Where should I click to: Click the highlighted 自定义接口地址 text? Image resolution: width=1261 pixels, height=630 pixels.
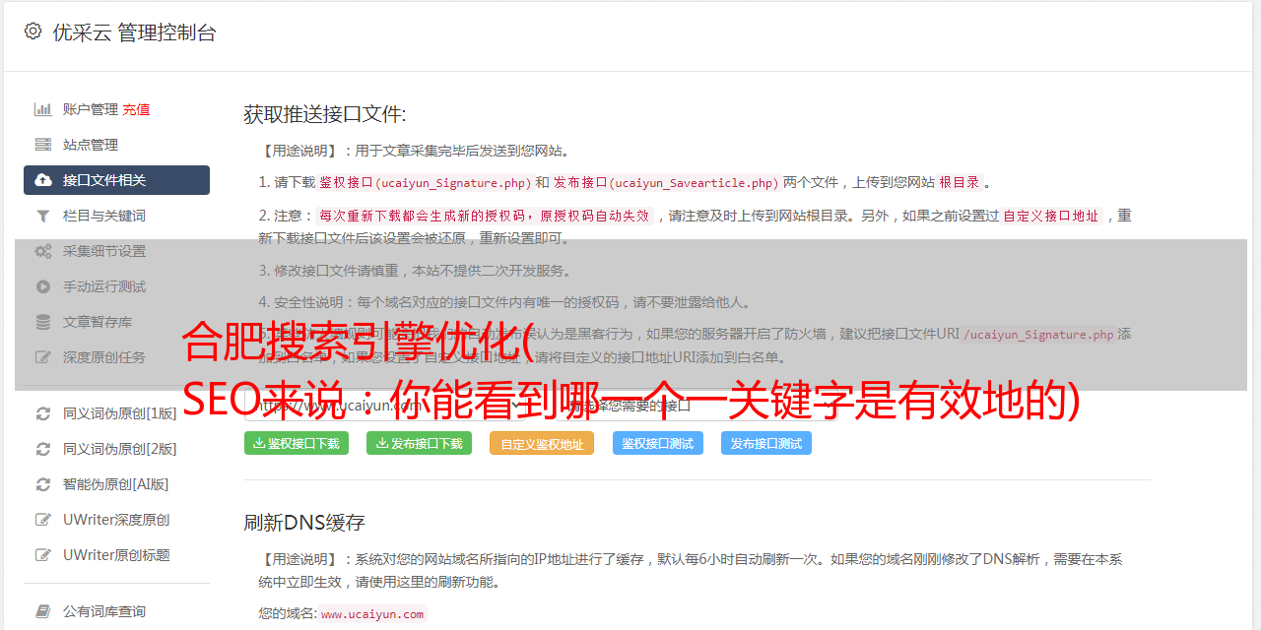point(1051,216)
